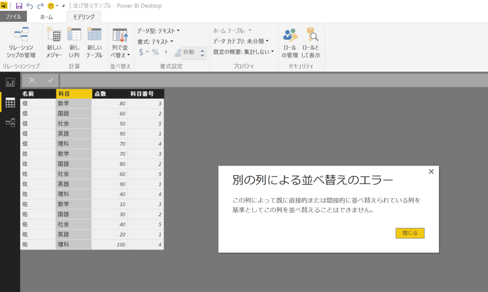Expand 既定の概要: 集計しない dropdown
Image resolution: width=488 pixels, height=292 pixels.
pos(244,52)
